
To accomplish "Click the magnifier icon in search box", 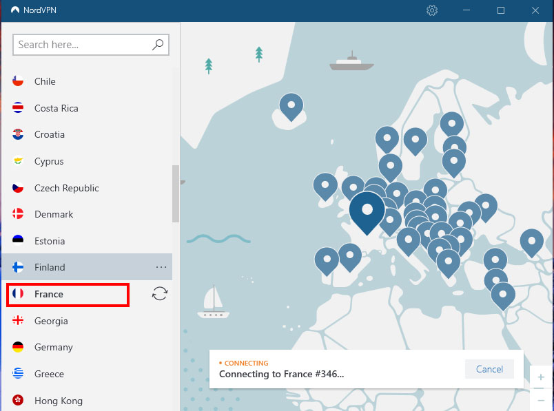I will click(x=158, y=45).
